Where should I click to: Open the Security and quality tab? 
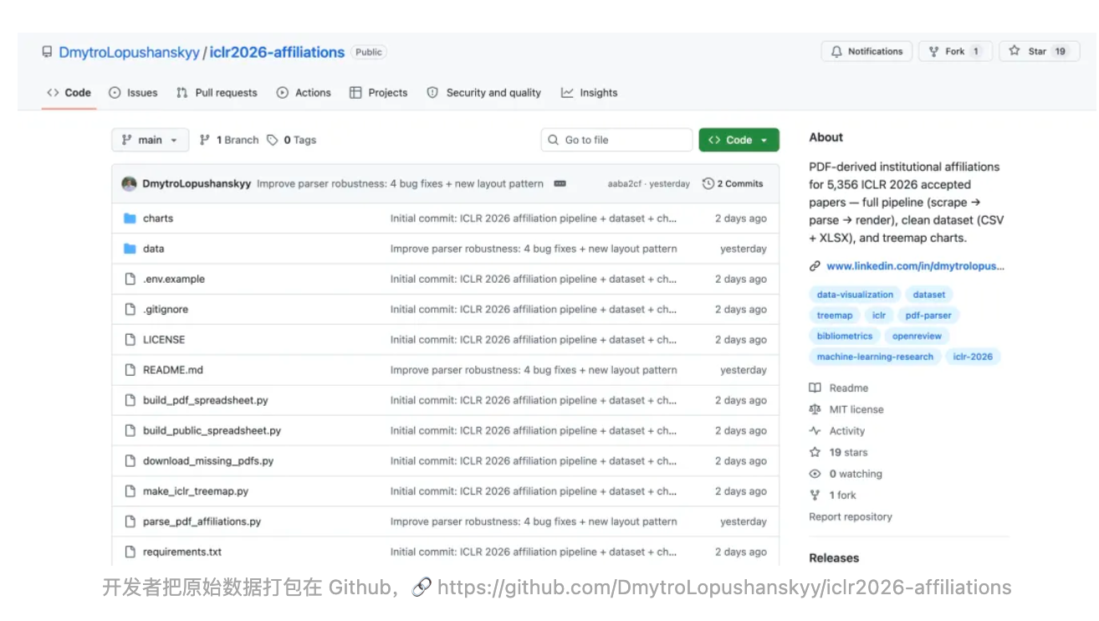click(x=483, y=93)
